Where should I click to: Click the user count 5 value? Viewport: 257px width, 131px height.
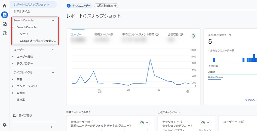(x=210, y=42)
